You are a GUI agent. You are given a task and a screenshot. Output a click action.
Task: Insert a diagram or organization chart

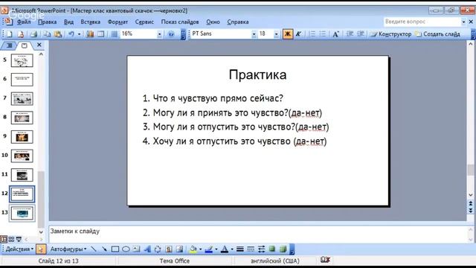point(158,249)
